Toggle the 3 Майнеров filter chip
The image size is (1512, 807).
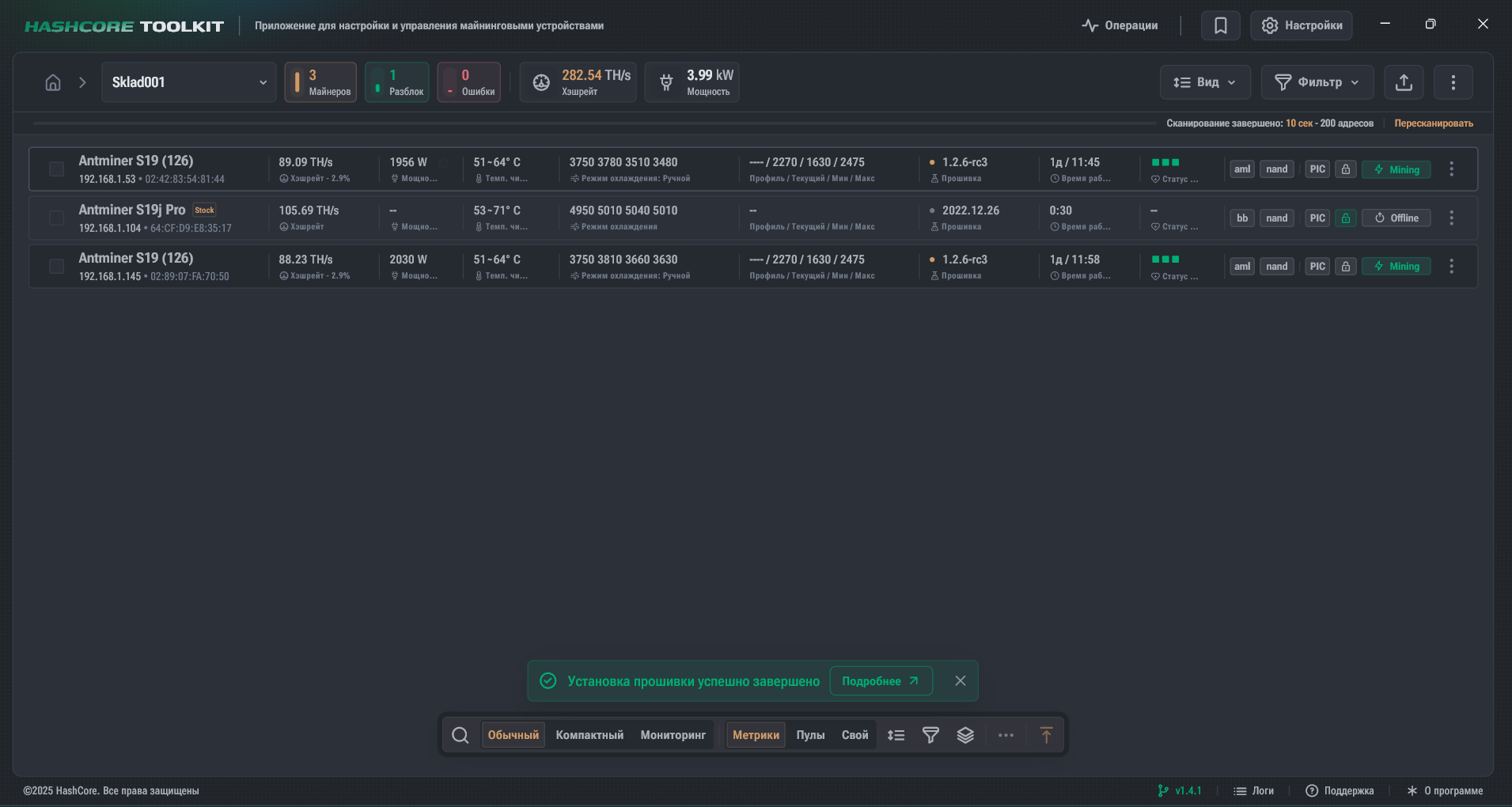(x=320, y=82)
